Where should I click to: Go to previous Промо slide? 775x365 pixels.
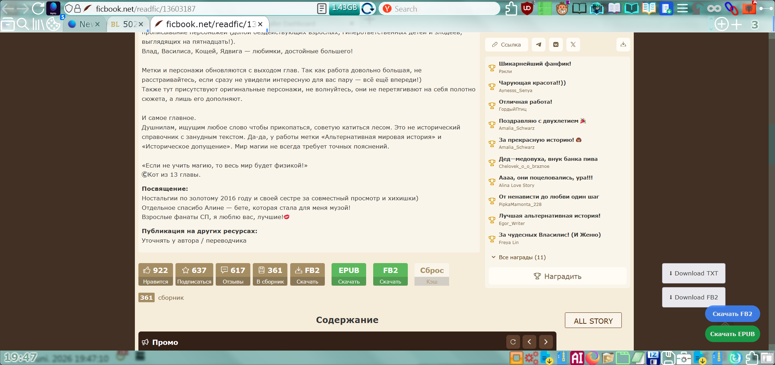pos(529,342)
